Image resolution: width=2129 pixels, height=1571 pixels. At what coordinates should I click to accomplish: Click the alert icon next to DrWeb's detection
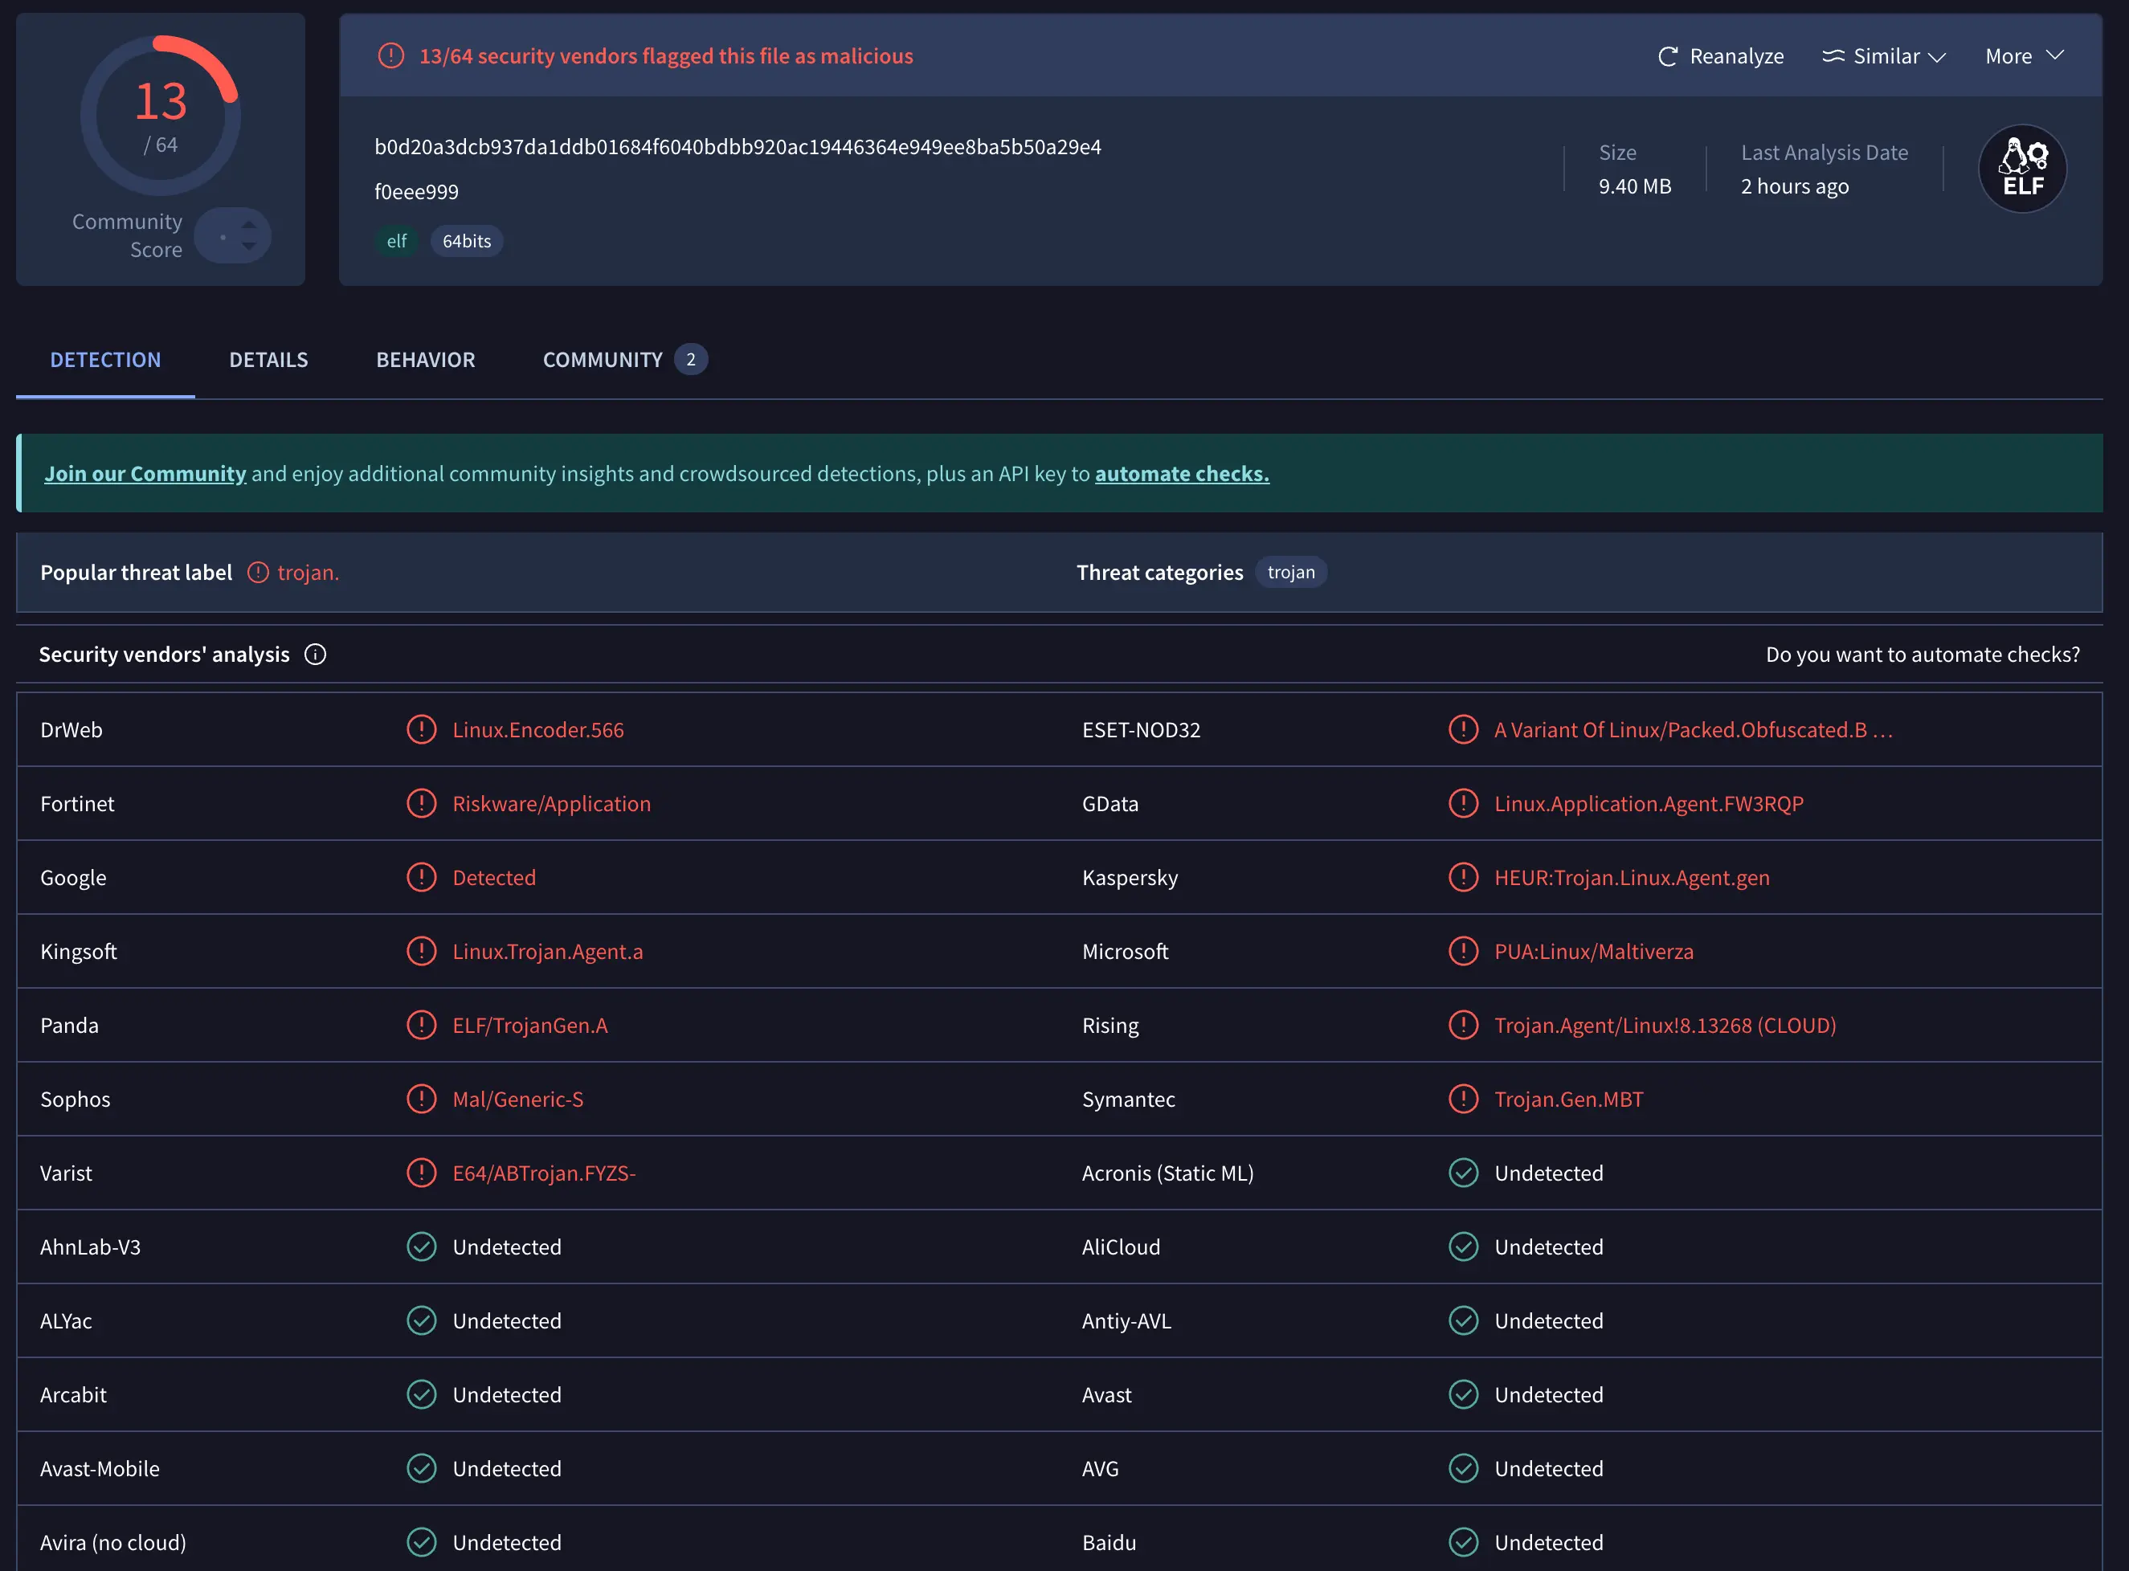click(x=422, y=729)
